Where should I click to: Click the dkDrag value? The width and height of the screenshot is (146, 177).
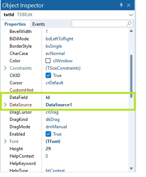click(53, 119)
